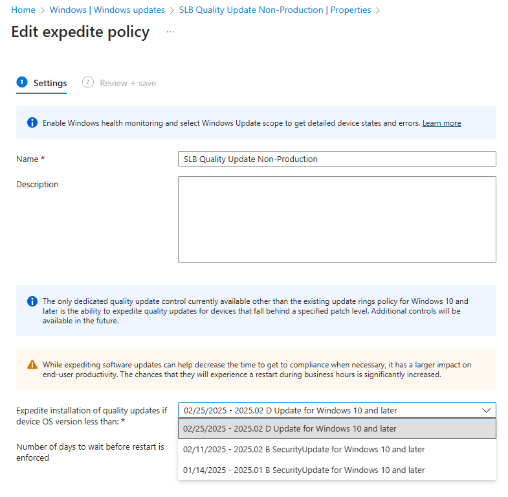
Task: Click the orange warning triangle icon
Action: coord(32,365)
